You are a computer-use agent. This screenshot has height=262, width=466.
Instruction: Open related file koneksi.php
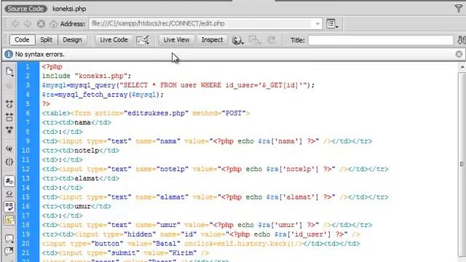pyautogui.click(x=69, y=9)
